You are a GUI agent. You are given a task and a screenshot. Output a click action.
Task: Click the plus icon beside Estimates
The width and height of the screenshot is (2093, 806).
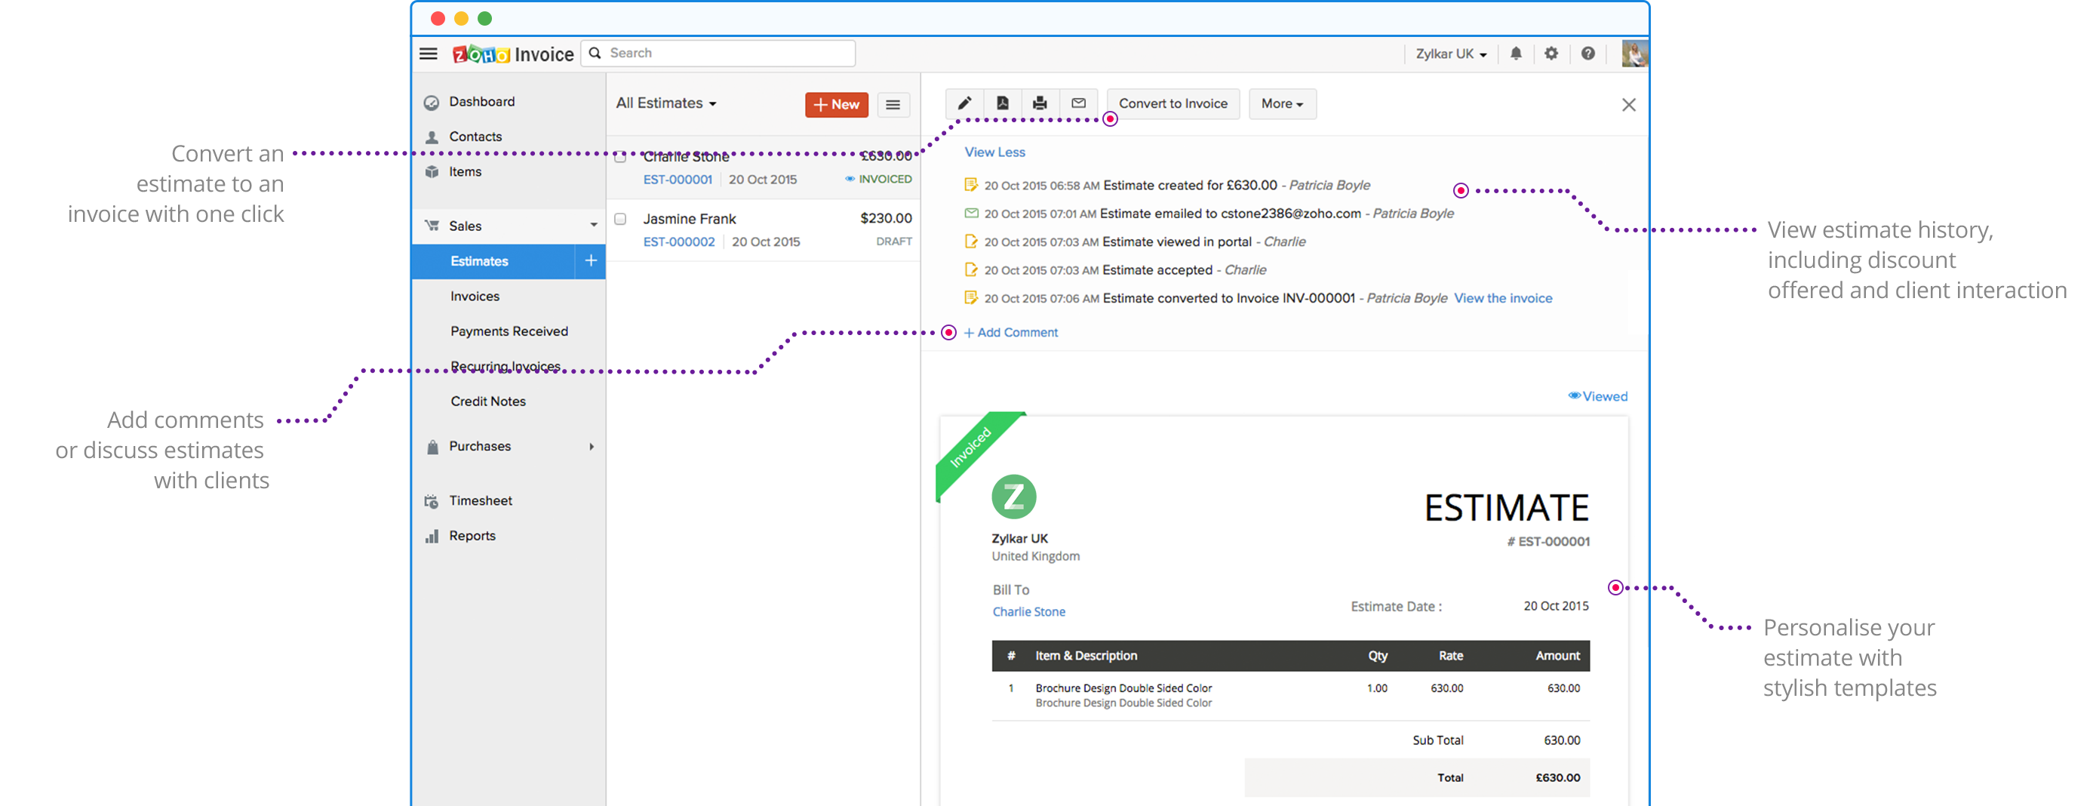(x=591, y=261)
